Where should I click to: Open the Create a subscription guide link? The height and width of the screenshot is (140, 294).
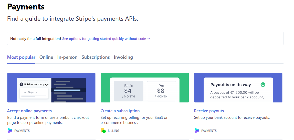120,111
